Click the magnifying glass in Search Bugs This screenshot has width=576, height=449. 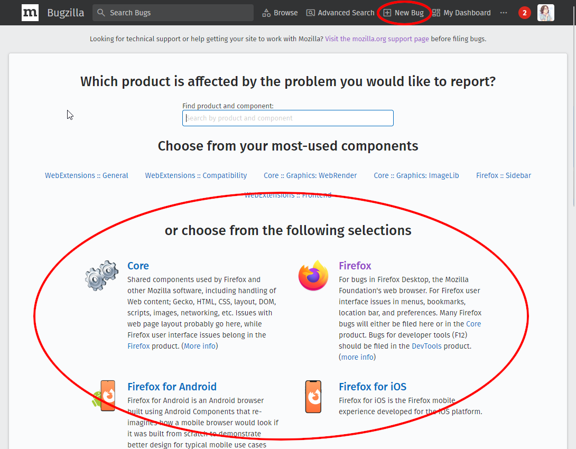[x=100, y=12]
